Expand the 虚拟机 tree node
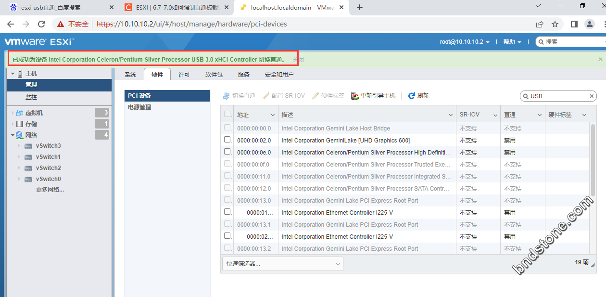Screen dimensions: 606x297 [13, 113]
